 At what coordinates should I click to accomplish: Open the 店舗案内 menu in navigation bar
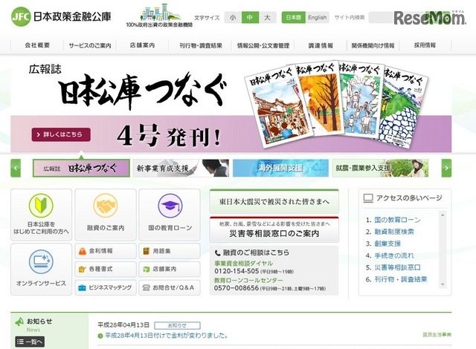(142, 45)
